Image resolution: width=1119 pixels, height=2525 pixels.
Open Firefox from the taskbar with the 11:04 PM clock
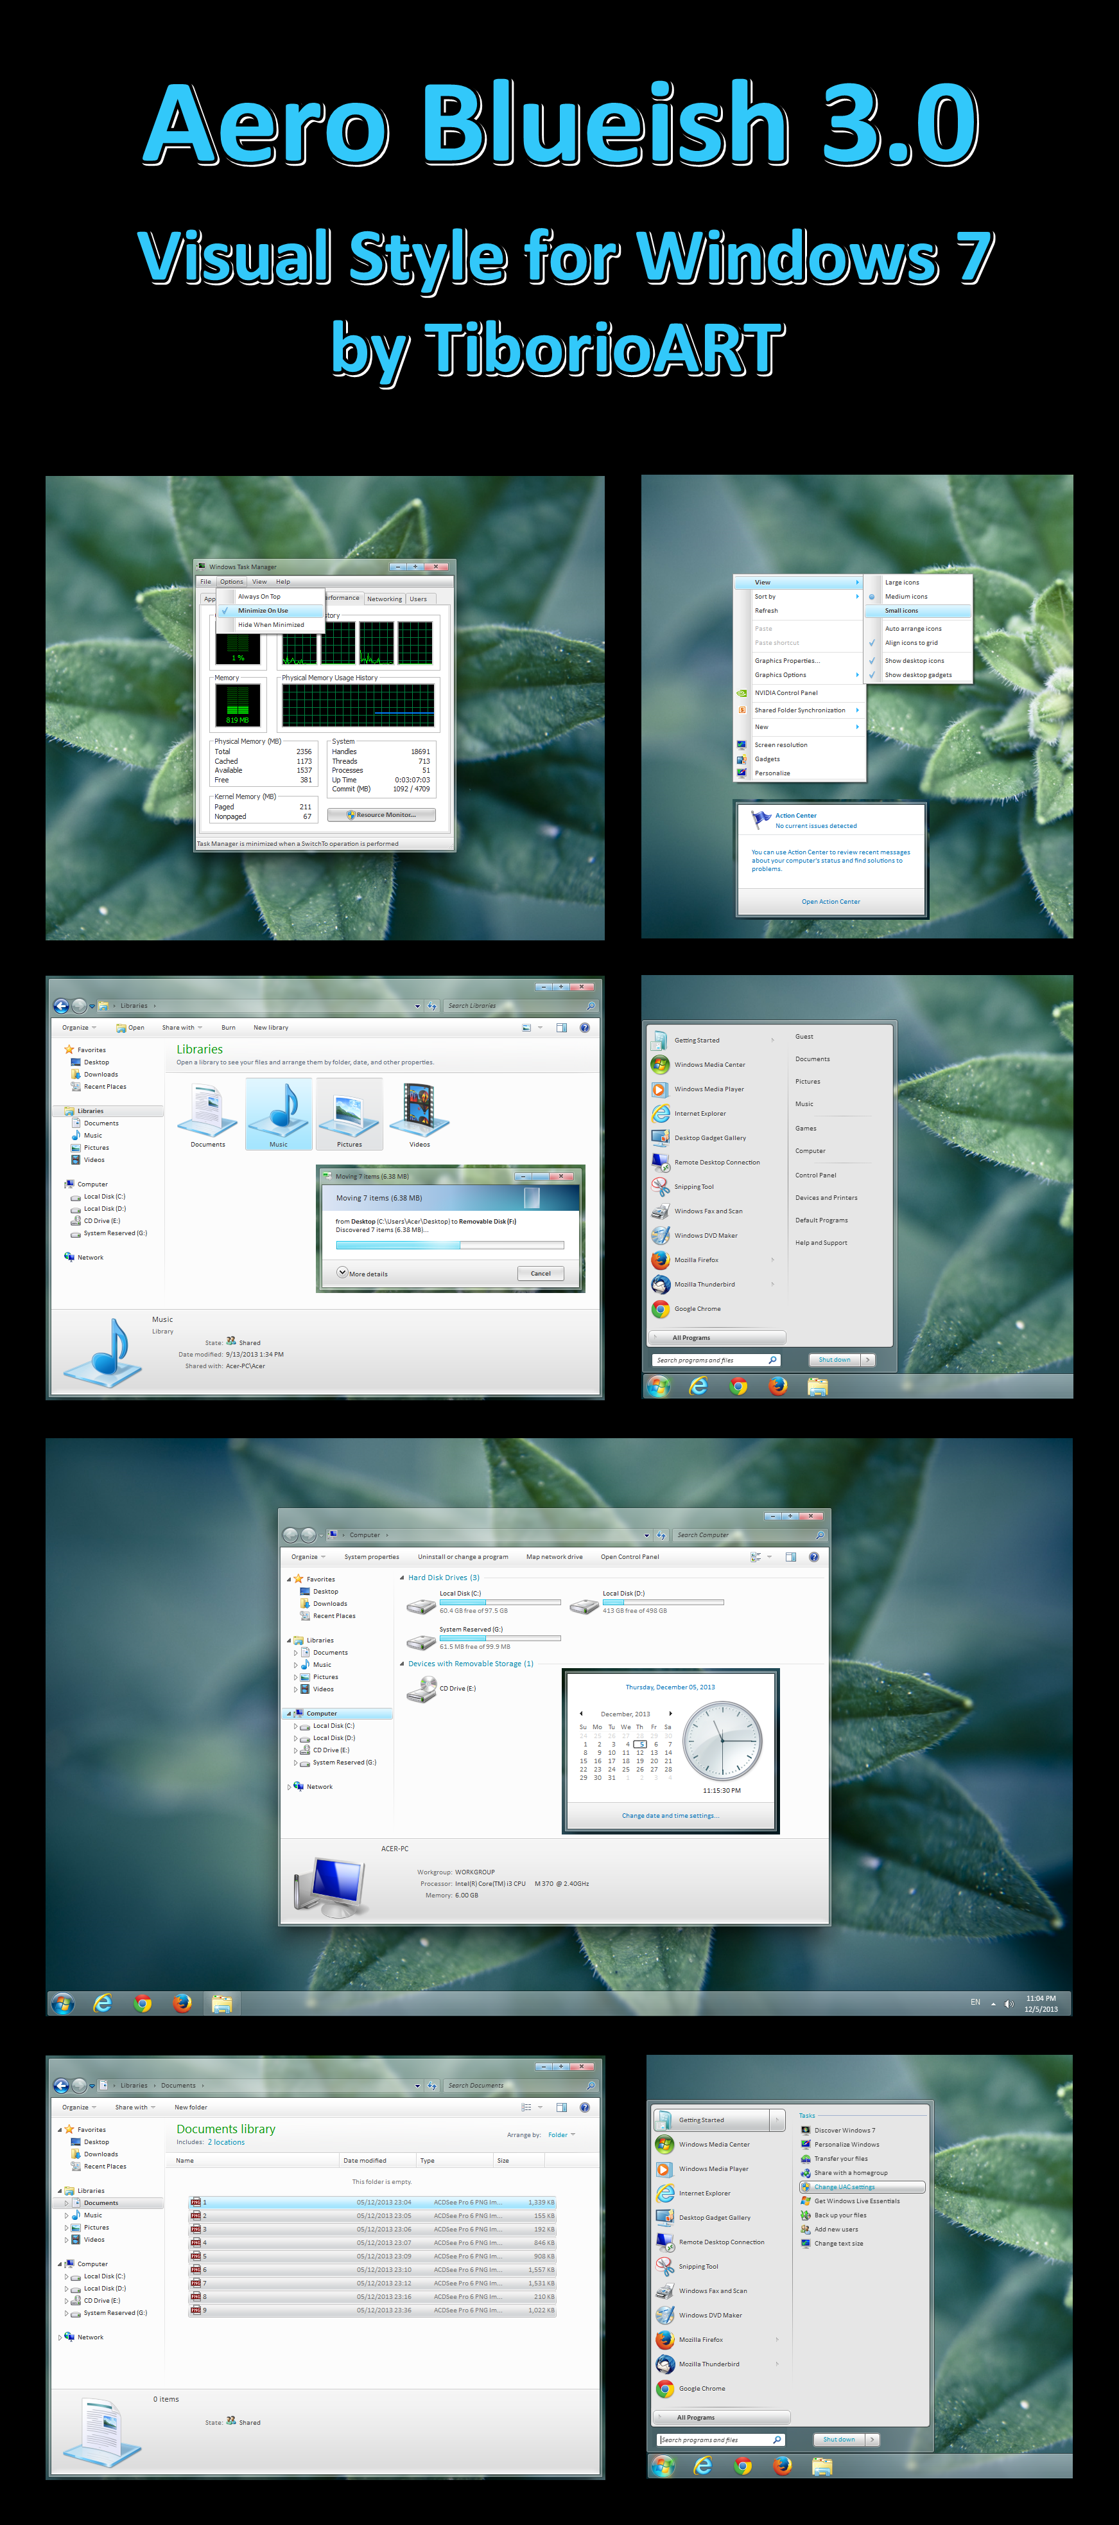click(x=182, y=2003)
